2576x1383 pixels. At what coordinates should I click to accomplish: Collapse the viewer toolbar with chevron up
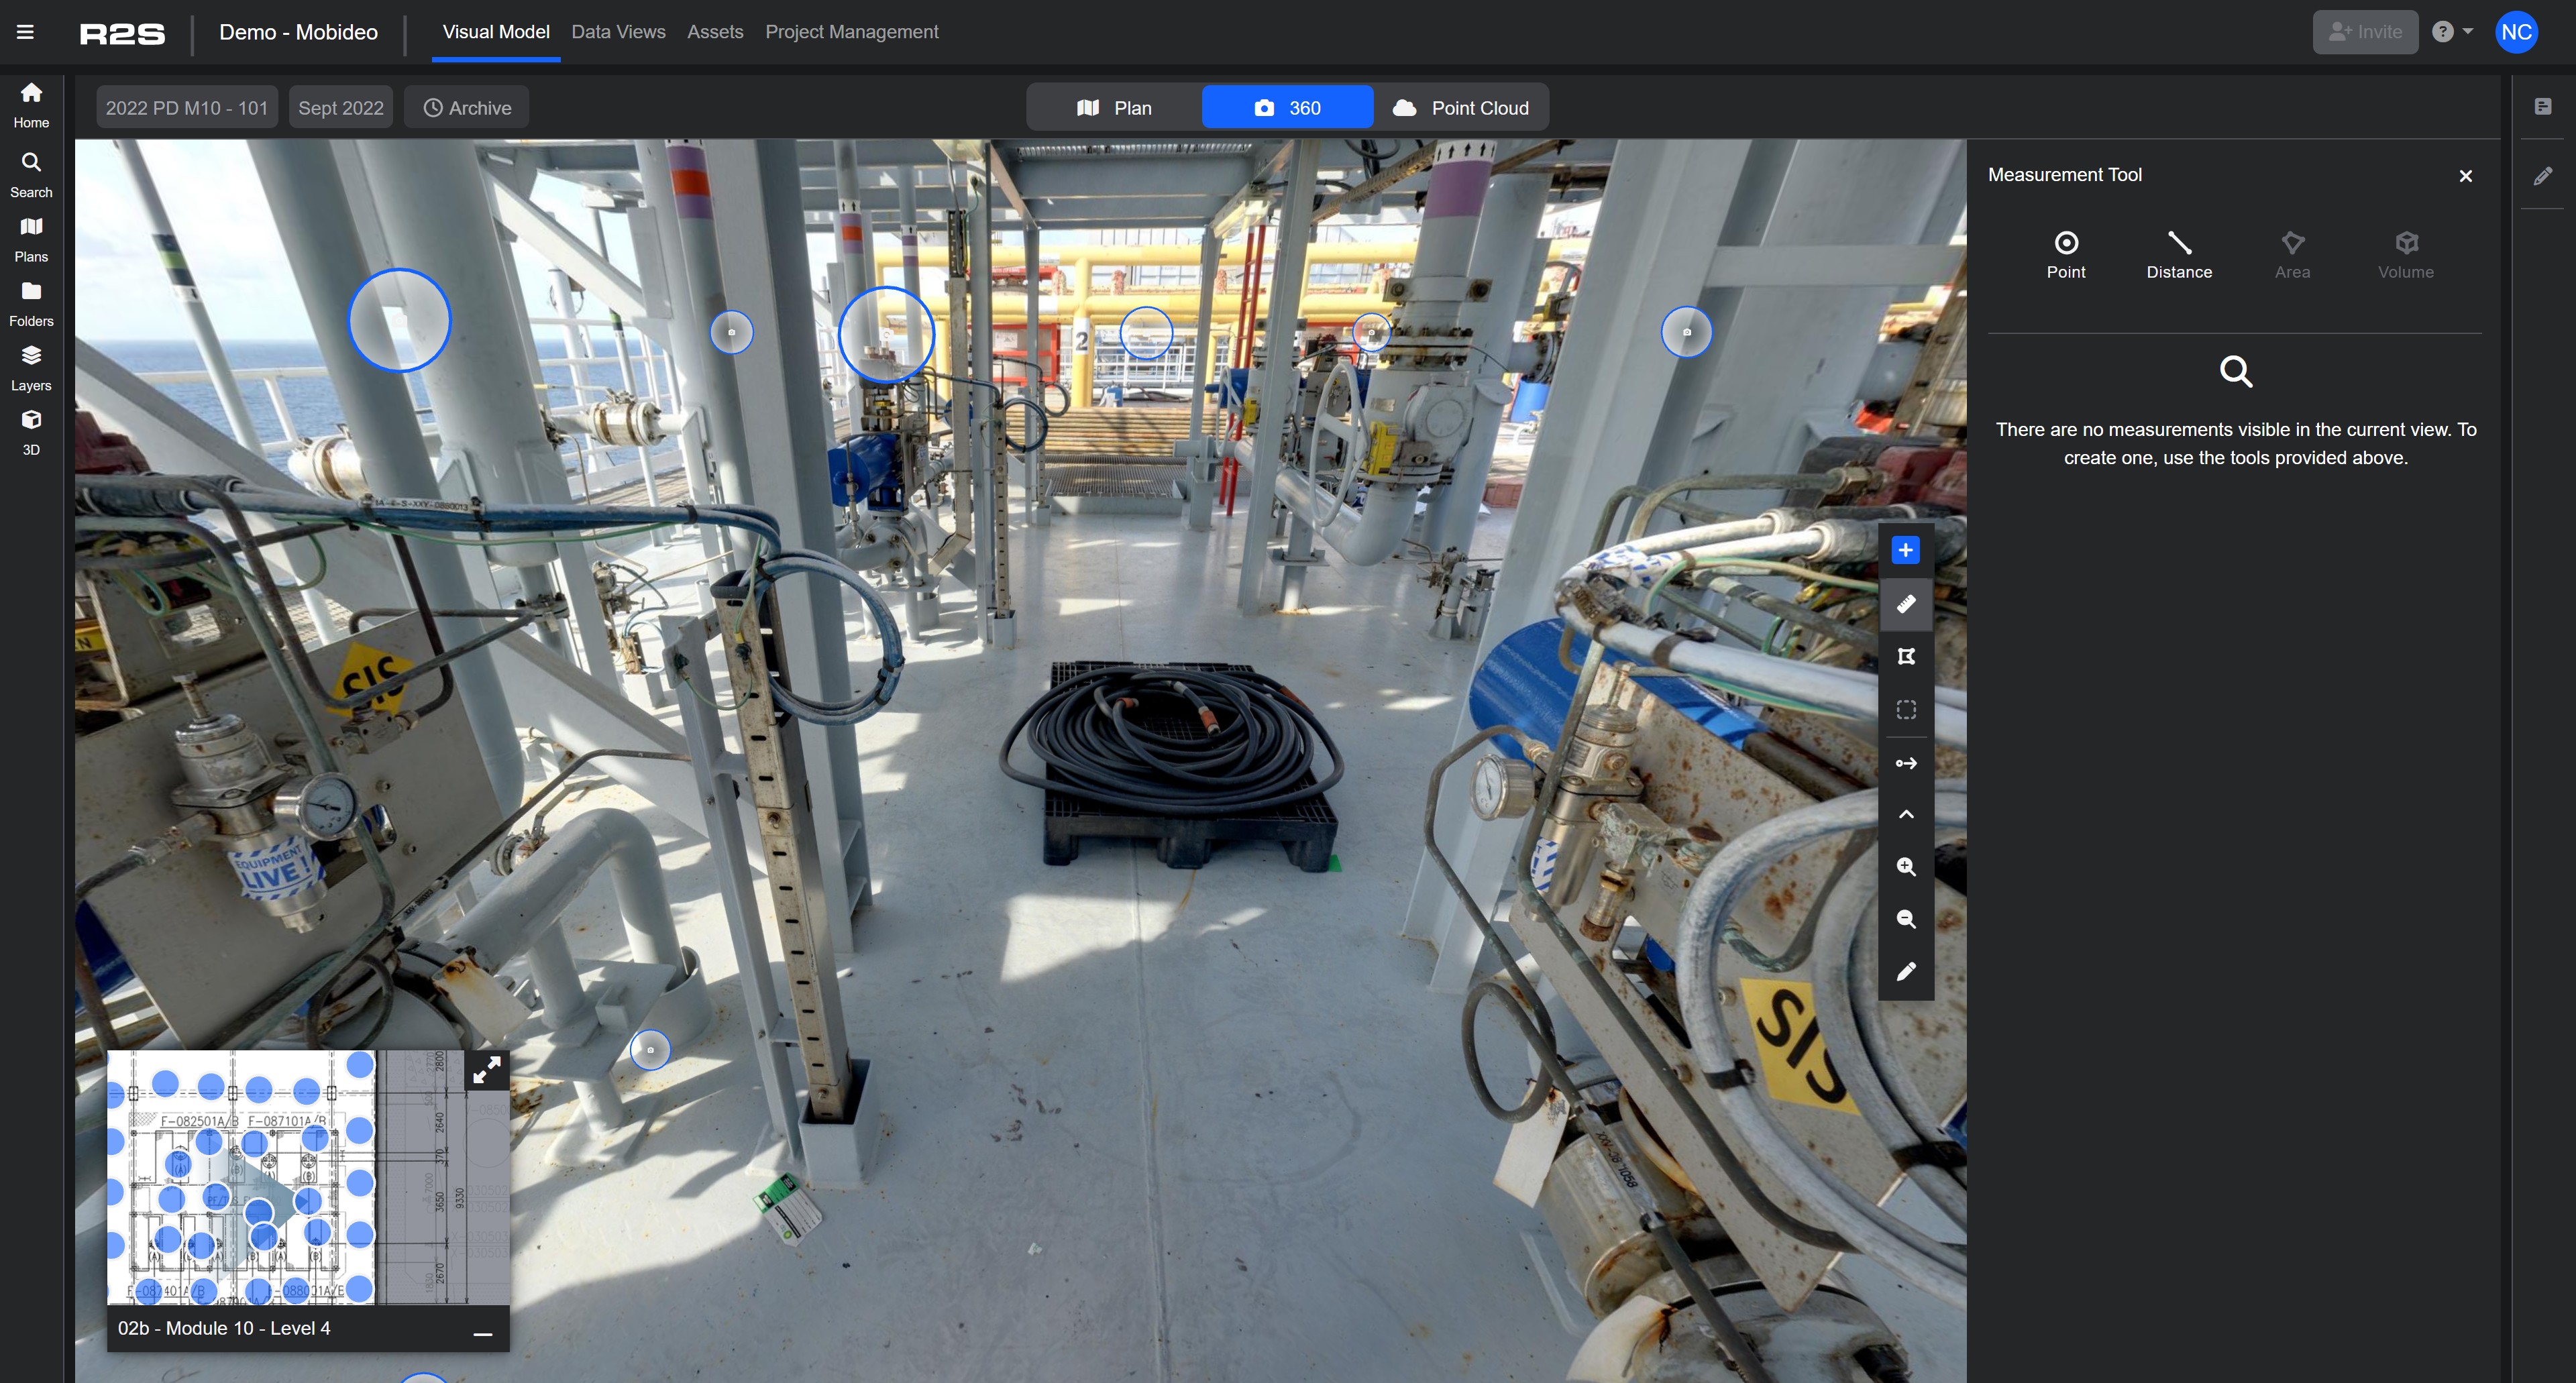point(1906,814)
